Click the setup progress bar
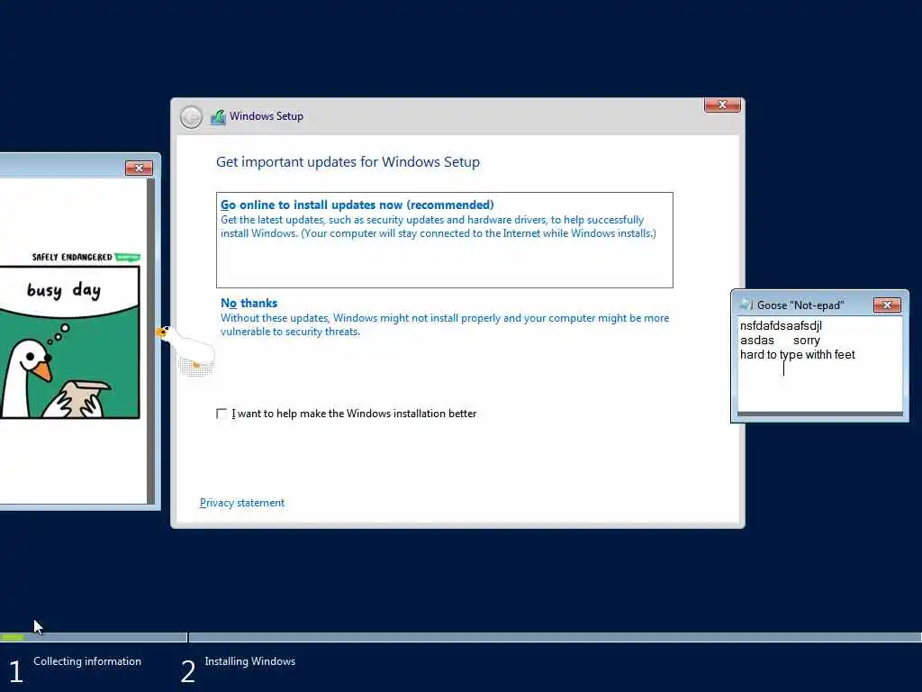The image size is (922, 692). tap(461, 637)
